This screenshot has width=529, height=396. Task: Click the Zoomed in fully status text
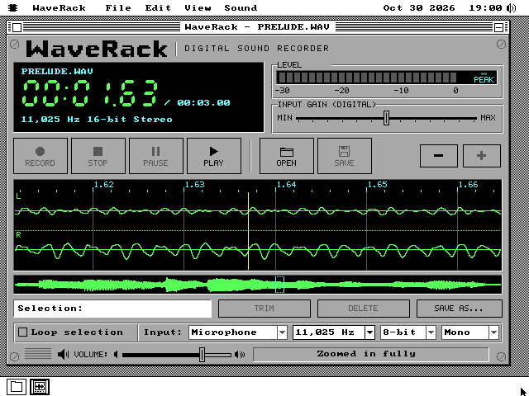click(x=366, y=354)
